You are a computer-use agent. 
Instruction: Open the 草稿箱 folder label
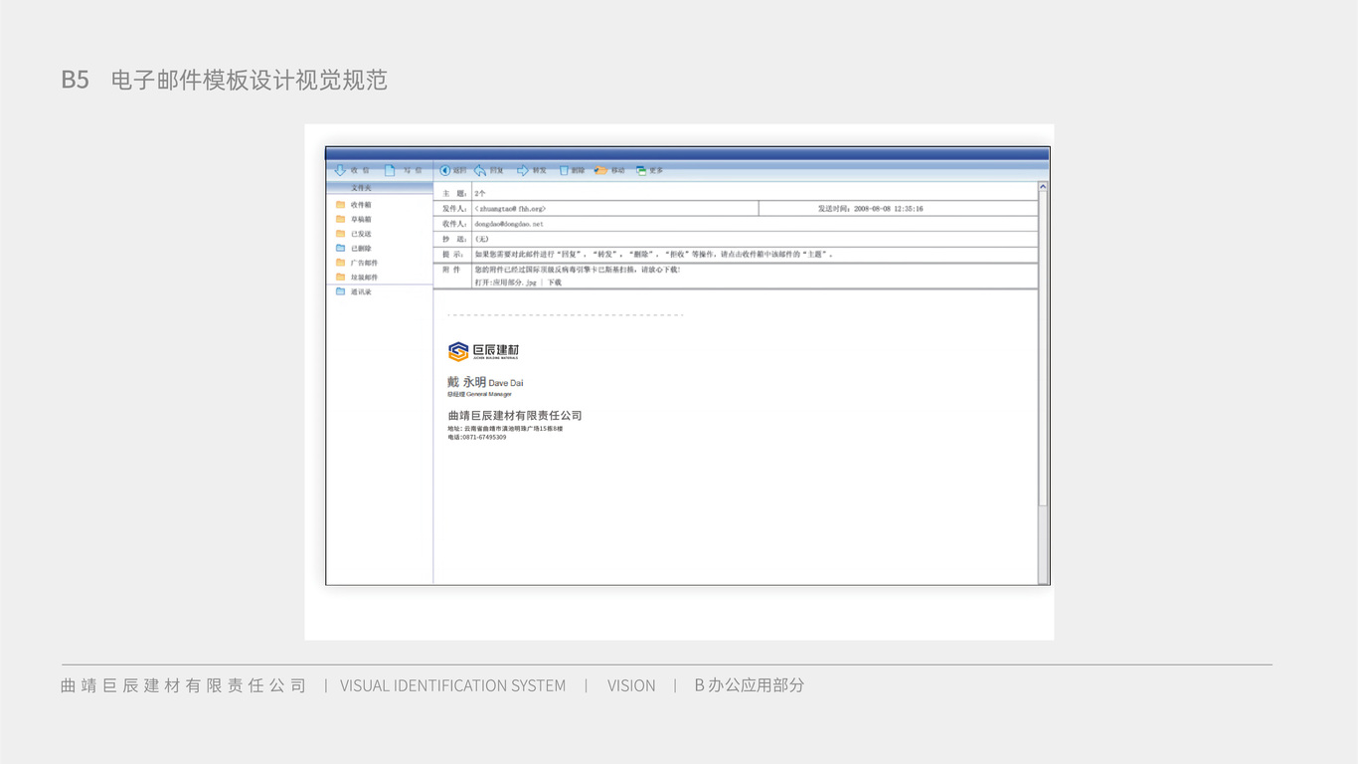coord(361,219)
